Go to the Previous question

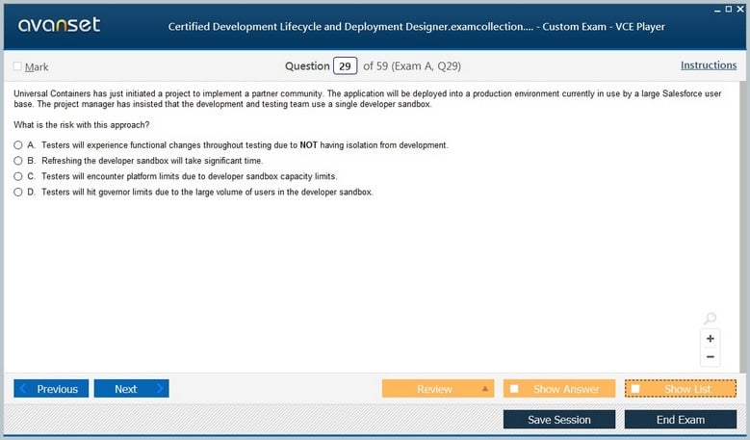51,388
